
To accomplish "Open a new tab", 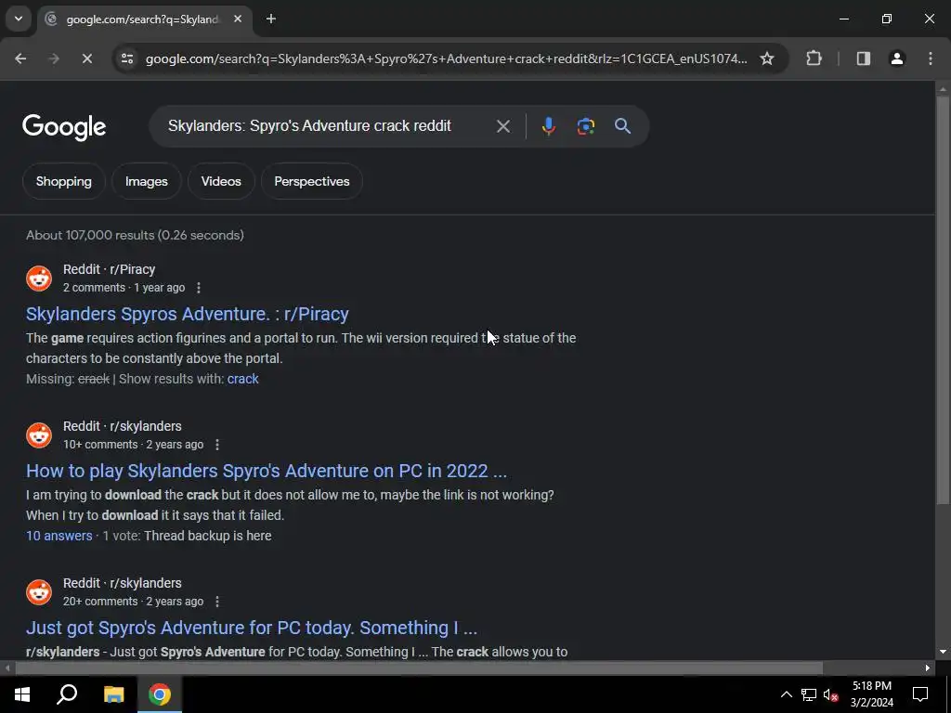I will [271, 19].
